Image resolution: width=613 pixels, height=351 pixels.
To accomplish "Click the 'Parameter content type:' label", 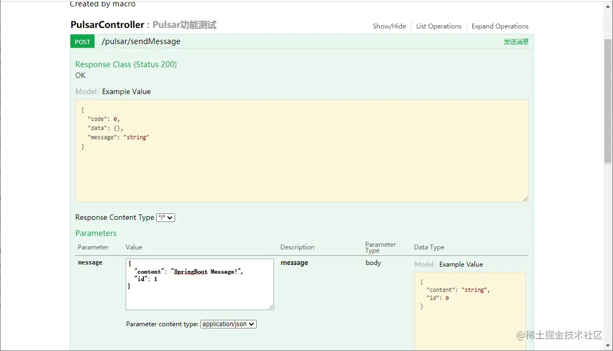I will coord(162,324).
